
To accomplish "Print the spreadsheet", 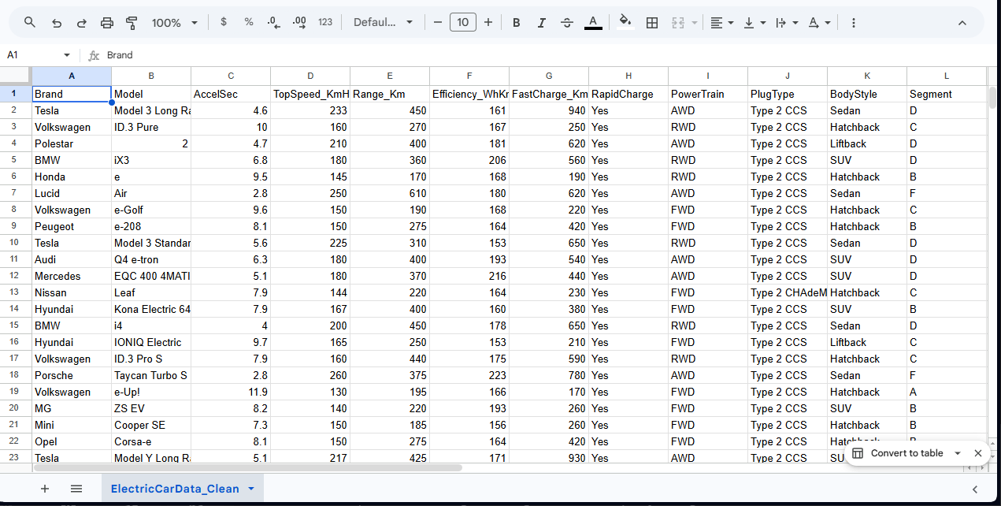I will pos(107,23).
